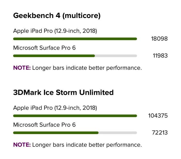Select the 72213 score value
Viewport: 181px width, 159px height.
click(x=159, y=133)
